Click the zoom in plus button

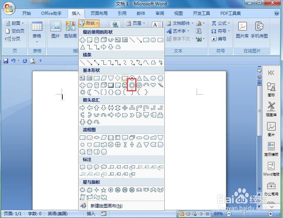tap(270, 214)
